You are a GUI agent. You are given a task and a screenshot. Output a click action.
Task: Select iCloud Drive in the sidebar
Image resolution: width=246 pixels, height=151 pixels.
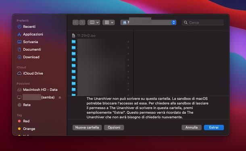point(30,73)
